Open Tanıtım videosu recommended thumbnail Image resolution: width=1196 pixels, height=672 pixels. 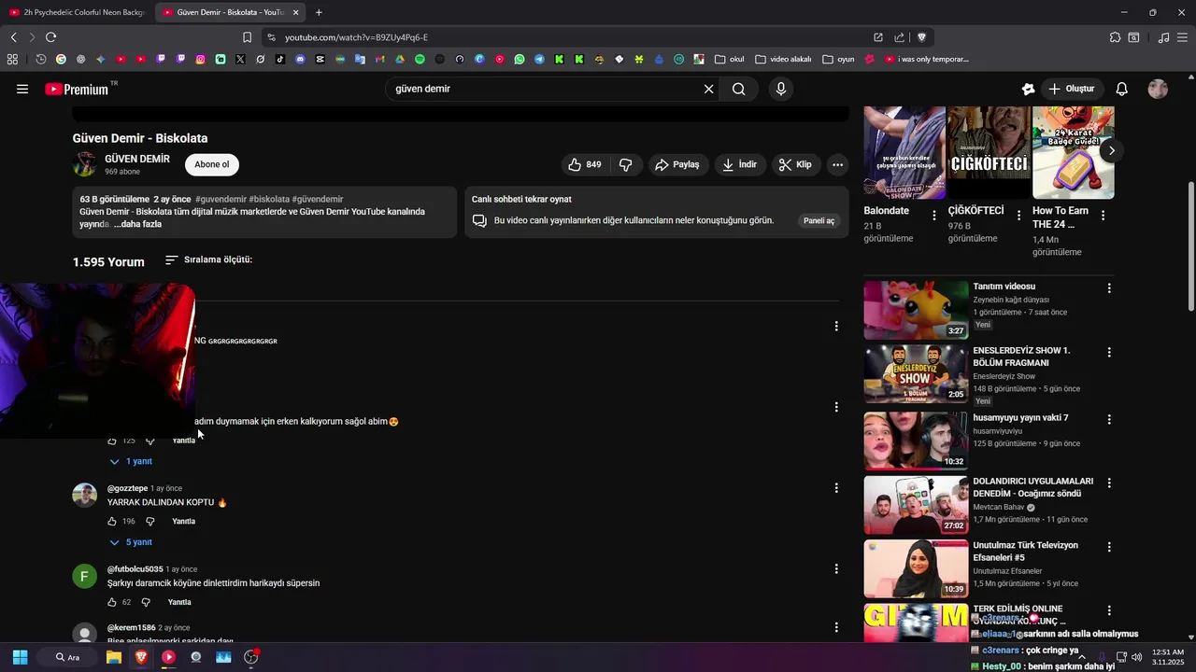[916, 311]
